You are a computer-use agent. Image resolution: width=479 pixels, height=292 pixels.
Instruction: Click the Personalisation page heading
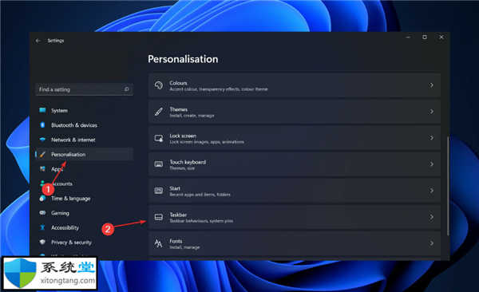183,59
